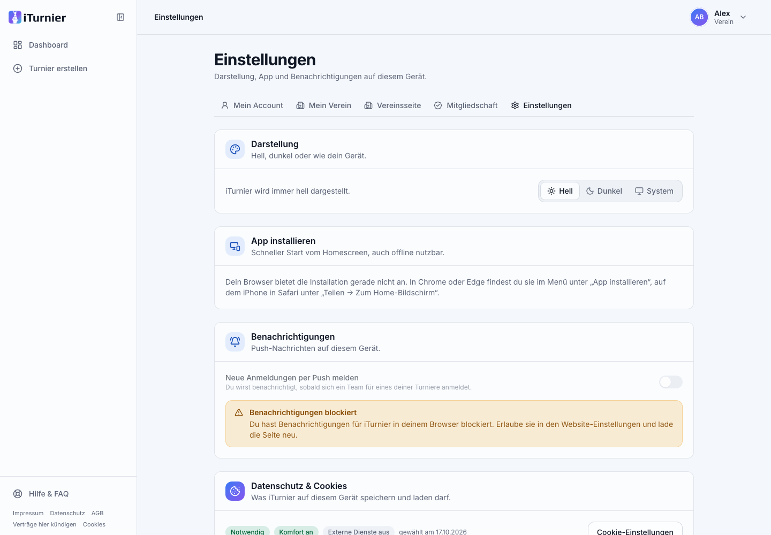Click Verträge hier kündigen link

click(44, 524)
